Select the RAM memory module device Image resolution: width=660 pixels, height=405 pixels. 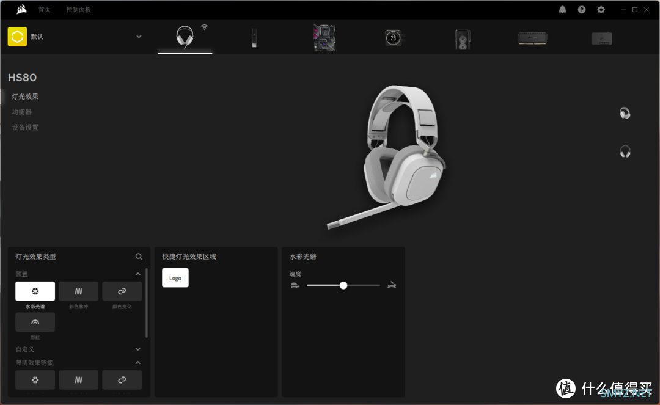(x=532, y=38)
